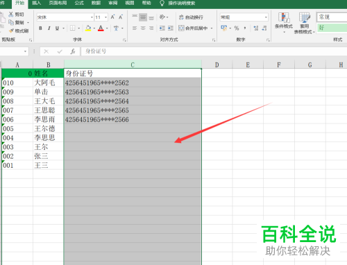This screenshot has width=347, height=265.
Task: Apply percent style
Action: tap(237, 28)
